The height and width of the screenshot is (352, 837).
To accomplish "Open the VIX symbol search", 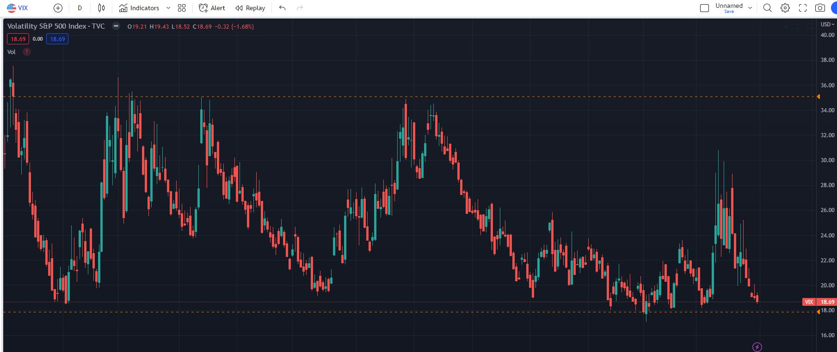I will pos(18,8).
